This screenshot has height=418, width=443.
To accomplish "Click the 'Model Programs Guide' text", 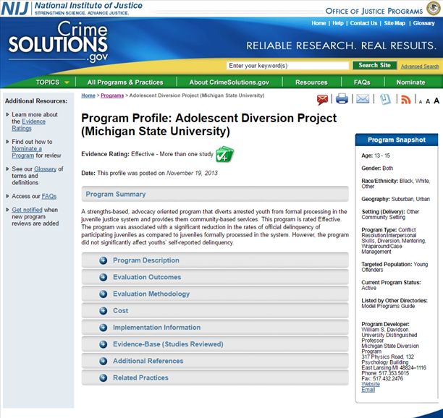I will pyautogui.click(x=388, y=306).
